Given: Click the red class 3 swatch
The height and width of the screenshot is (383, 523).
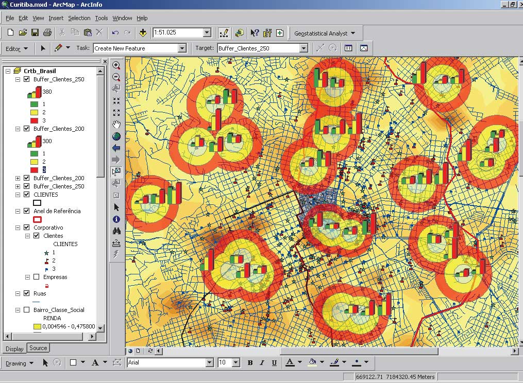Looking at the screenshot, I should 35,120.
